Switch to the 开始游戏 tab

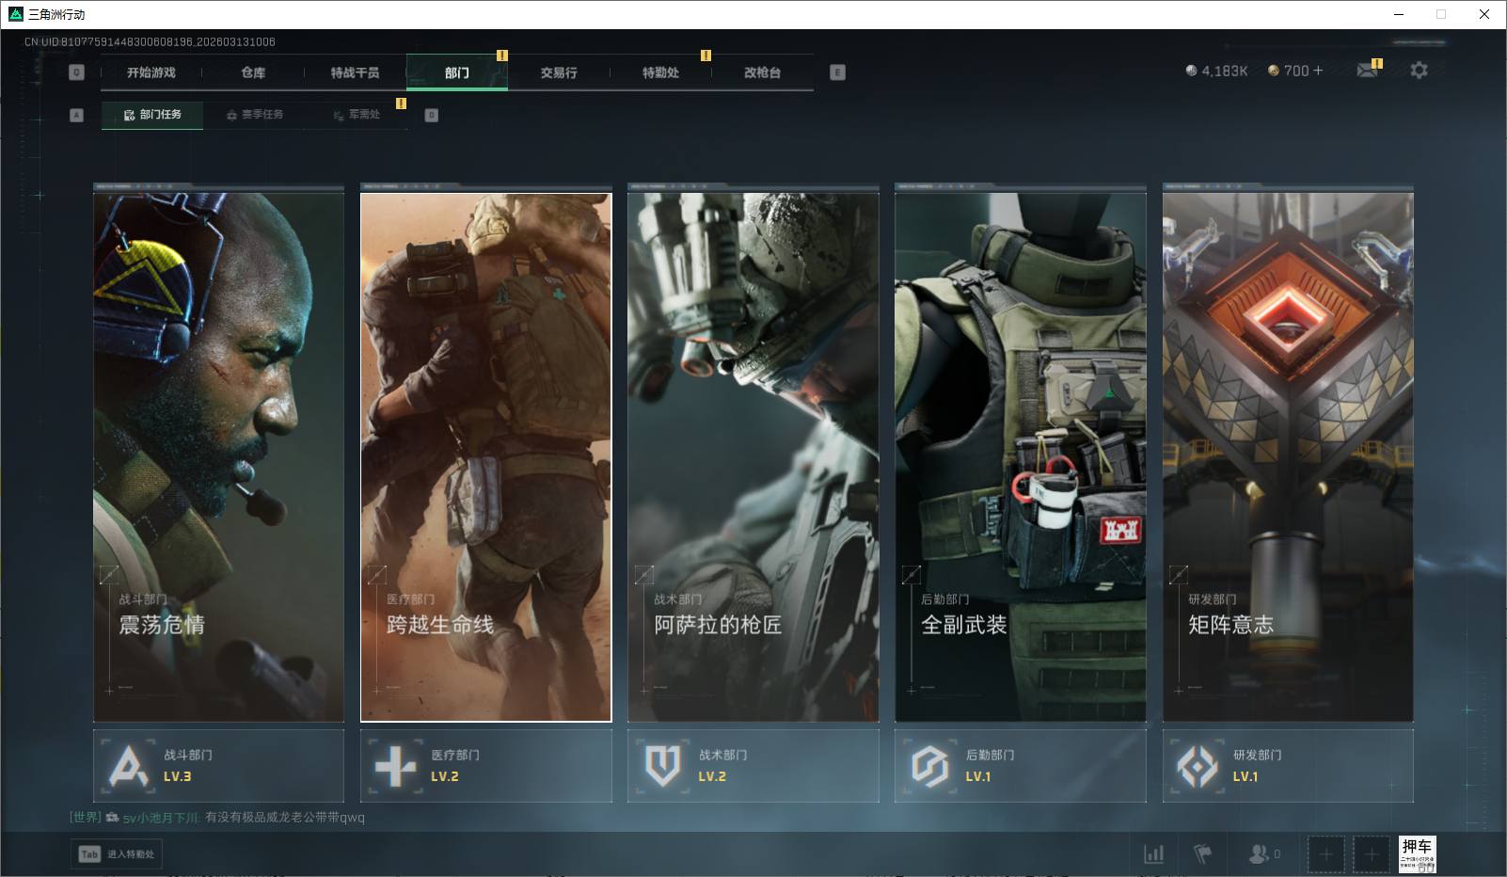(151, 72)
